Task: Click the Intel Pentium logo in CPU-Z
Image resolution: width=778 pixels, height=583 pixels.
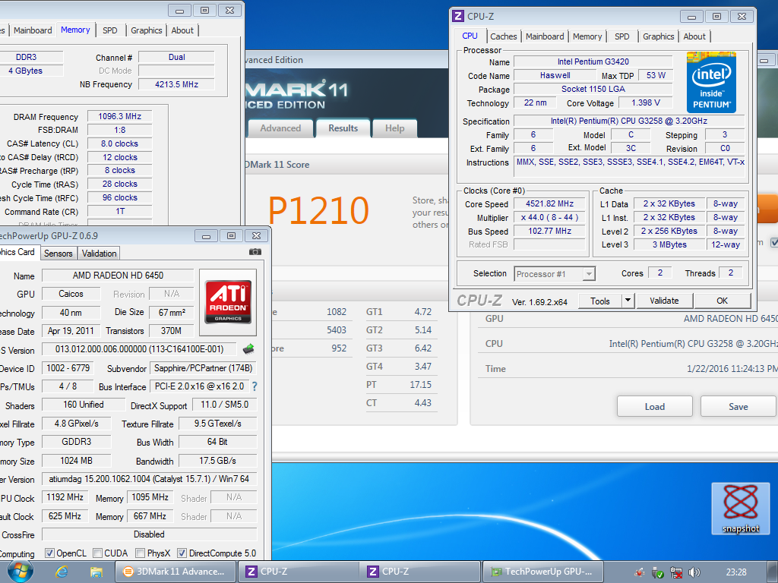Action: click(712, 80)
